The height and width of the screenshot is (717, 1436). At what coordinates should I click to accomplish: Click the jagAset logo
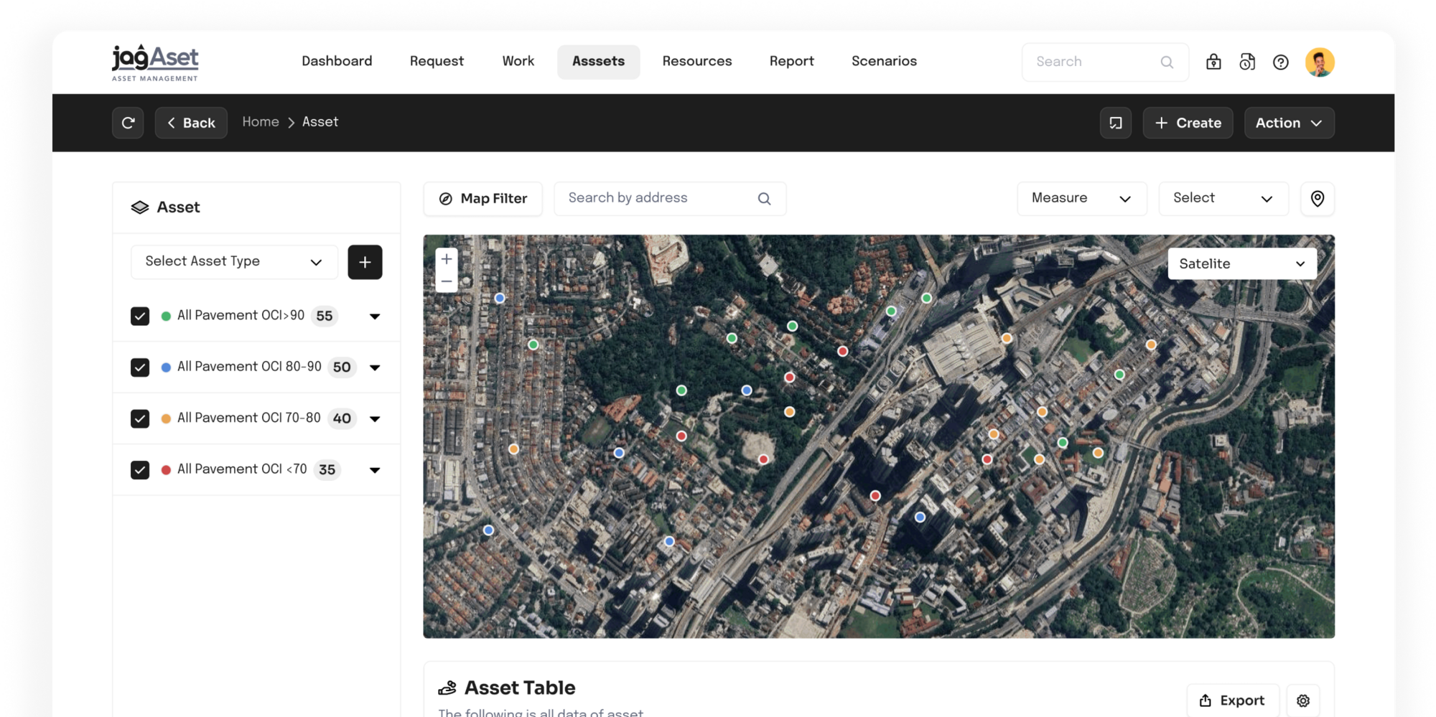point(155,62)
